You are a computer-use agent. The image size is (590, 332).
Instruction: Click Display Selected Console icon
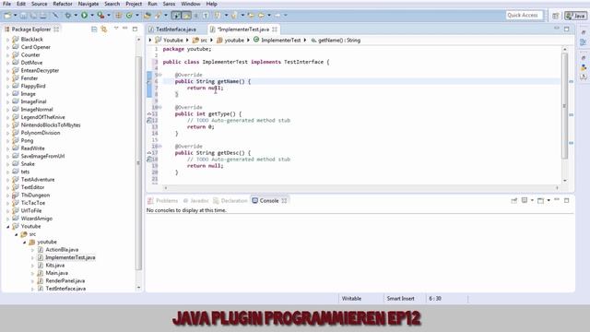pos(525,201)
